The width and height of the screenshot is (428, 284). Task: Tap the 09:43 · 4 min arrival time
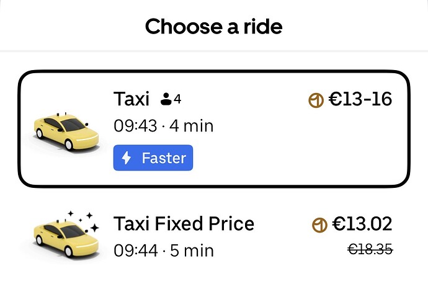(163, 126)
